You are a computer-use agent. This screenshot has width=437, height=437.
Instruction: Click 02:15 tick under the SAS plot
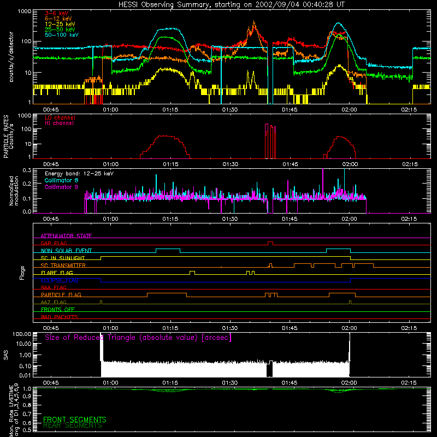[x=409, y=383]
